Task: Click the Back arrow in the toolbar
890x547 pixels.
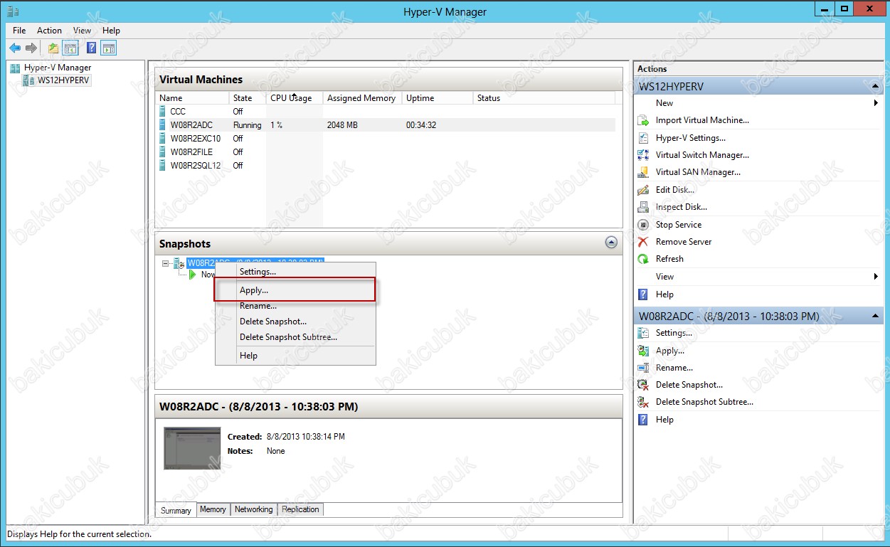Action: pos(15,48)
